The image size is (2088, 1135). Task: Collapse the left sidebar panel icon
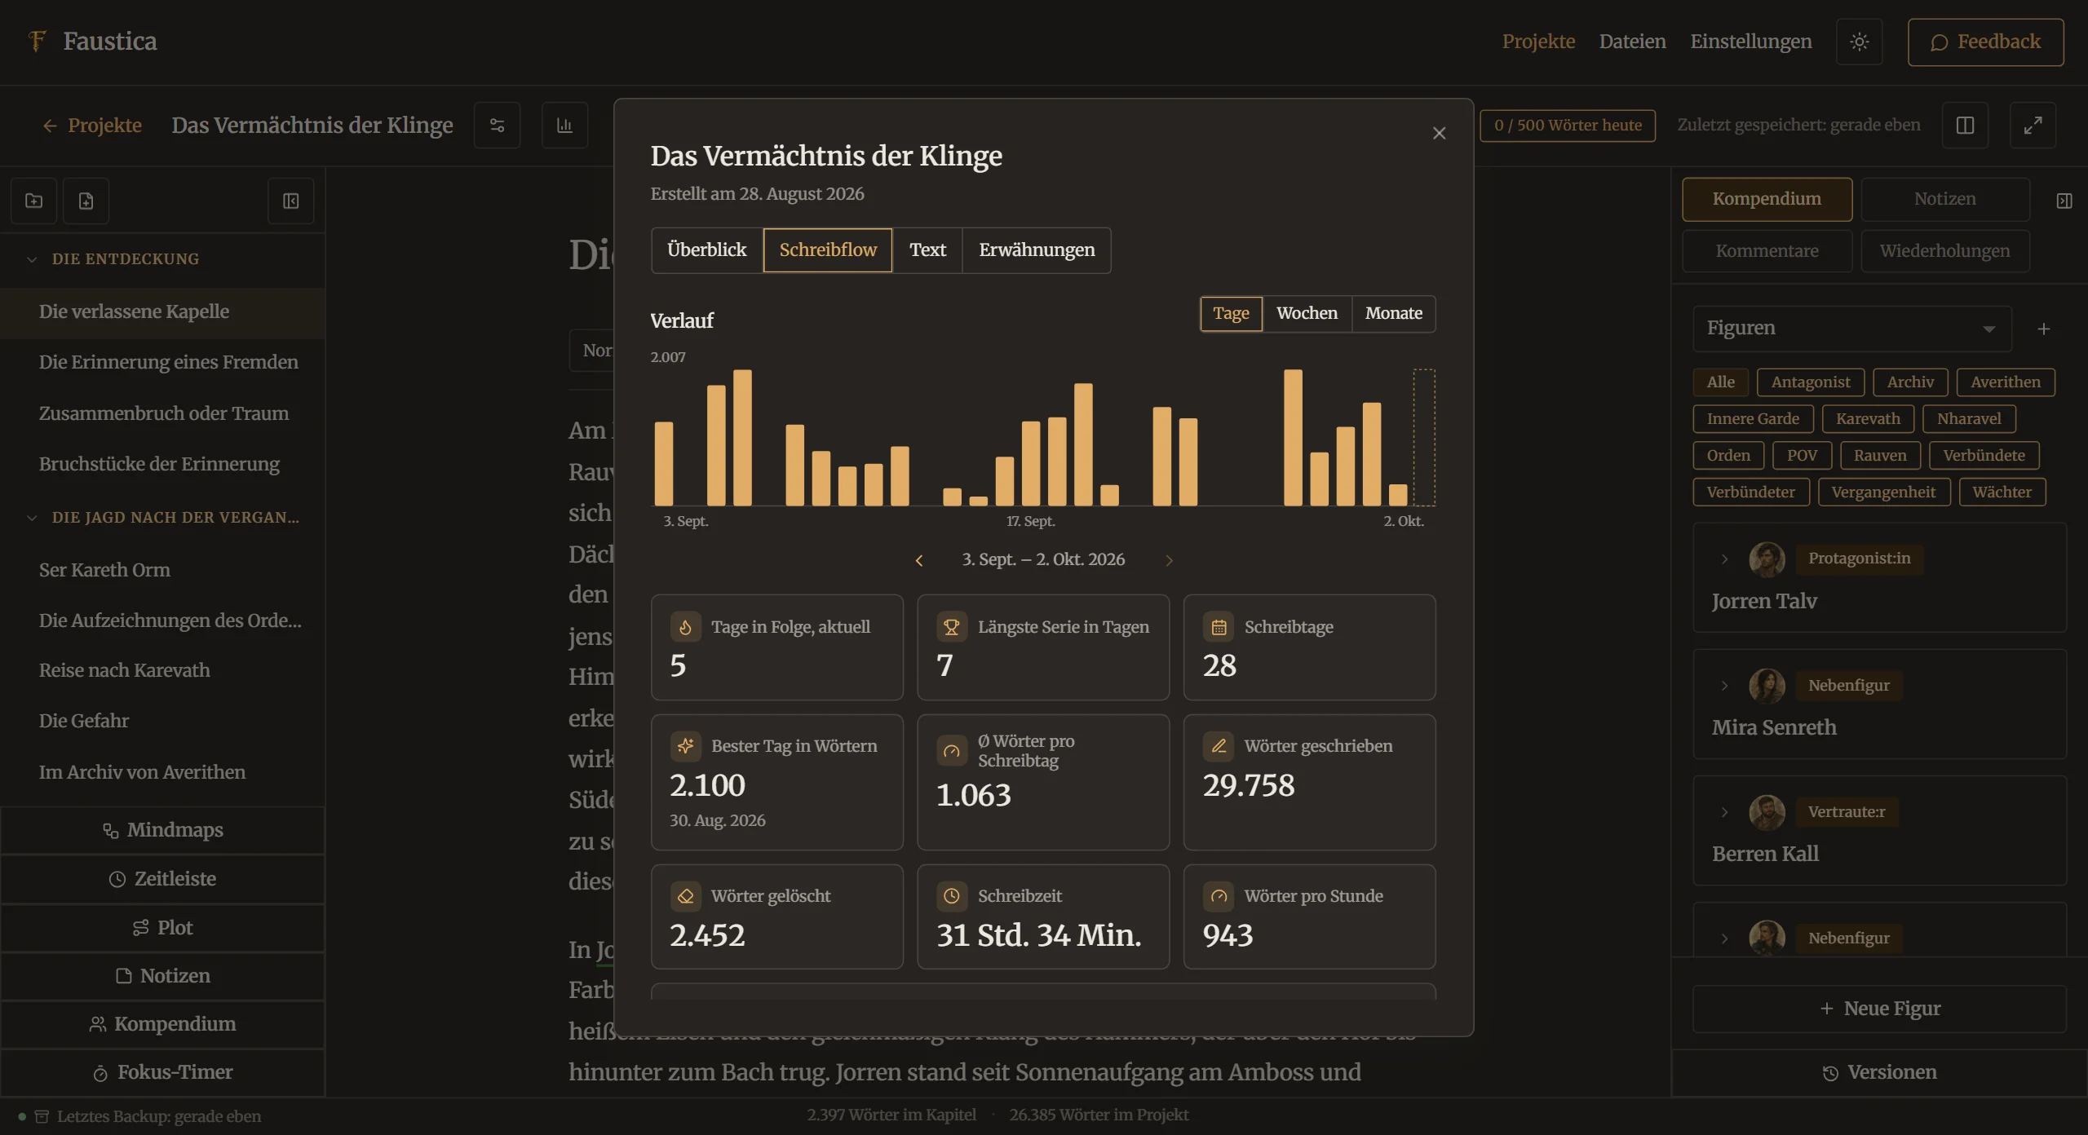pyautogui.click(x=291, y=201)
